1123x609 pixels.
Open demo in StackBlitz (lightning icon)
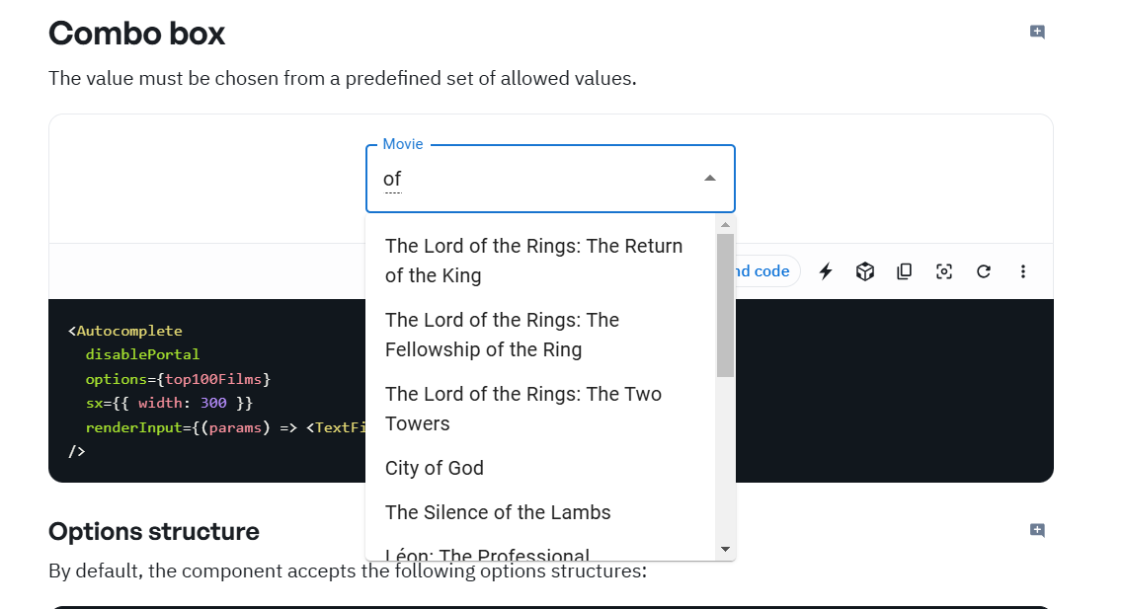click(x=826, y=271)
